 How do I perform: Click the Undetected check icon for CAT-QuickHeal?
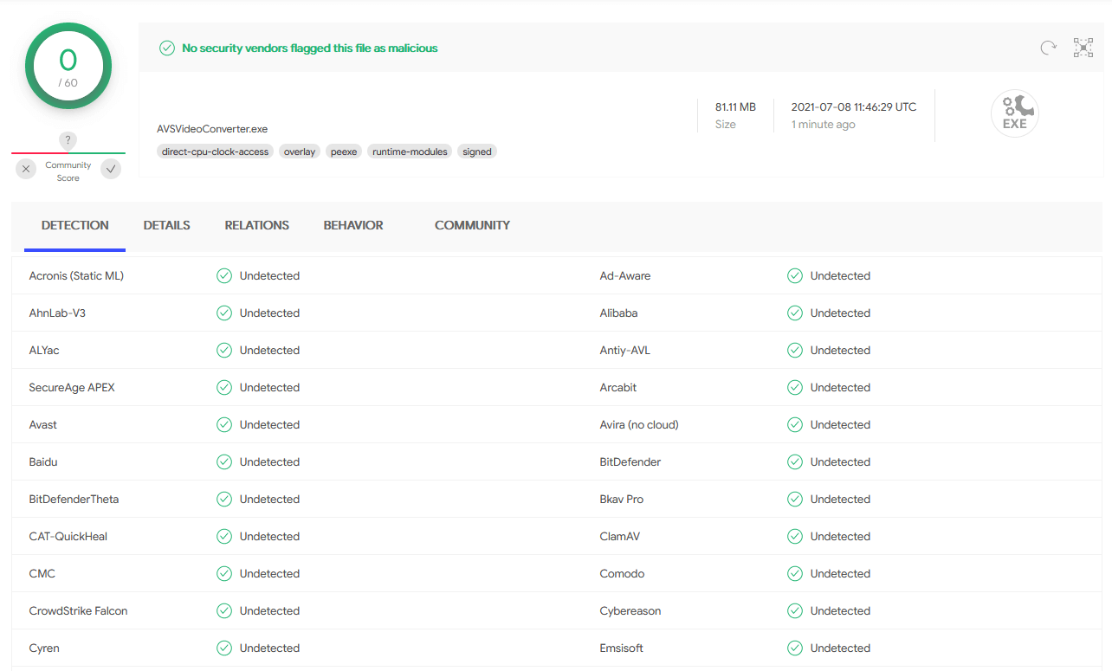click(224, 537)
